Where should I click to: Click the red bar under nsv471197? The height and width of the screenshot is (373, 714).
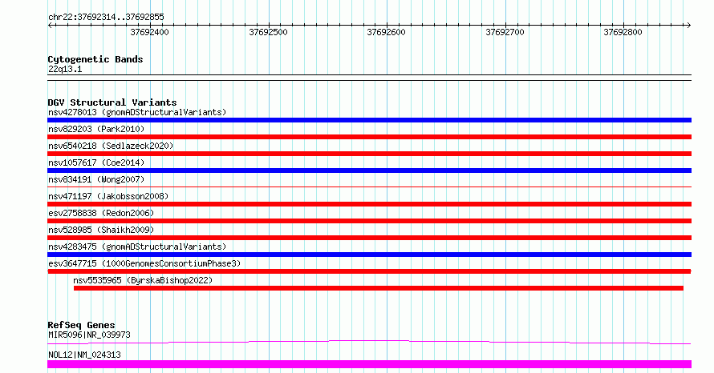(369, 204)
